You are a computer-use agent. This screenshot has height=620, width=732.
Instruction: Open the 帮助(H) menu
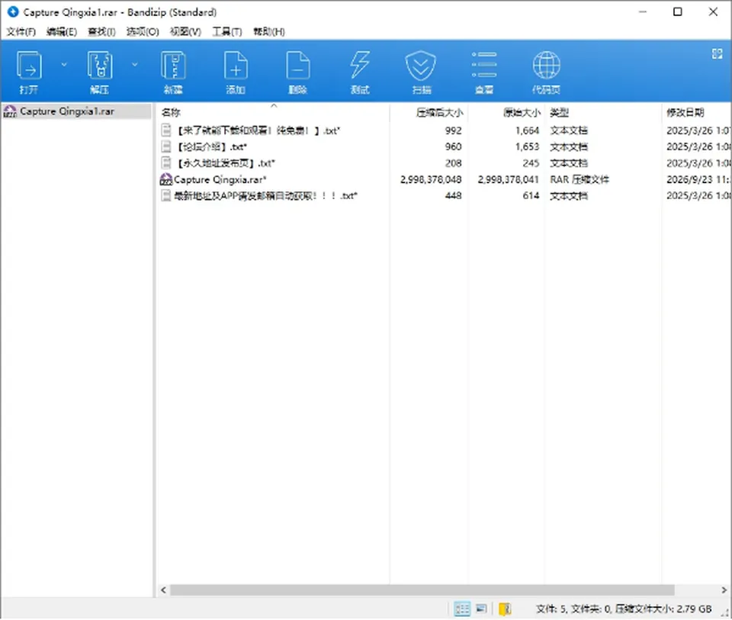[269, 32]
